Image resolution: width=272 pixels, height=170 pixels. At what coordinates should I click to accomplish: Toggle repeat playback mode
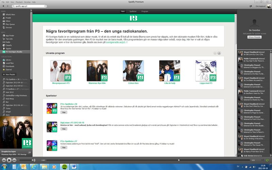(267, 160)
